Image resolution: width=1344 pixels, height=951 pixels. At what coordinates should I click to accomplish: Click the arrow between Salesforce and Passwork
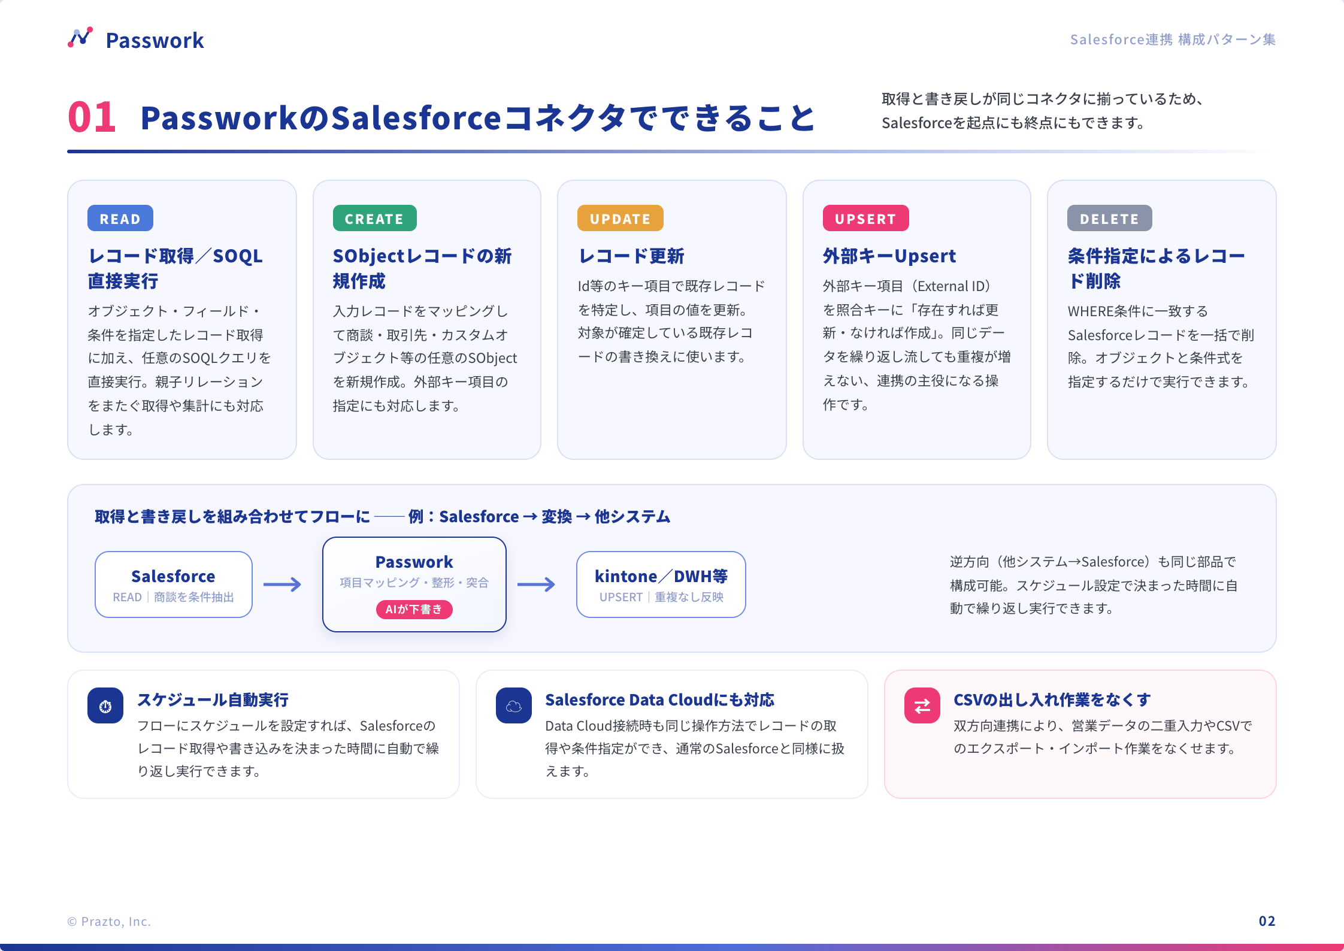click(x=282, y=584)
